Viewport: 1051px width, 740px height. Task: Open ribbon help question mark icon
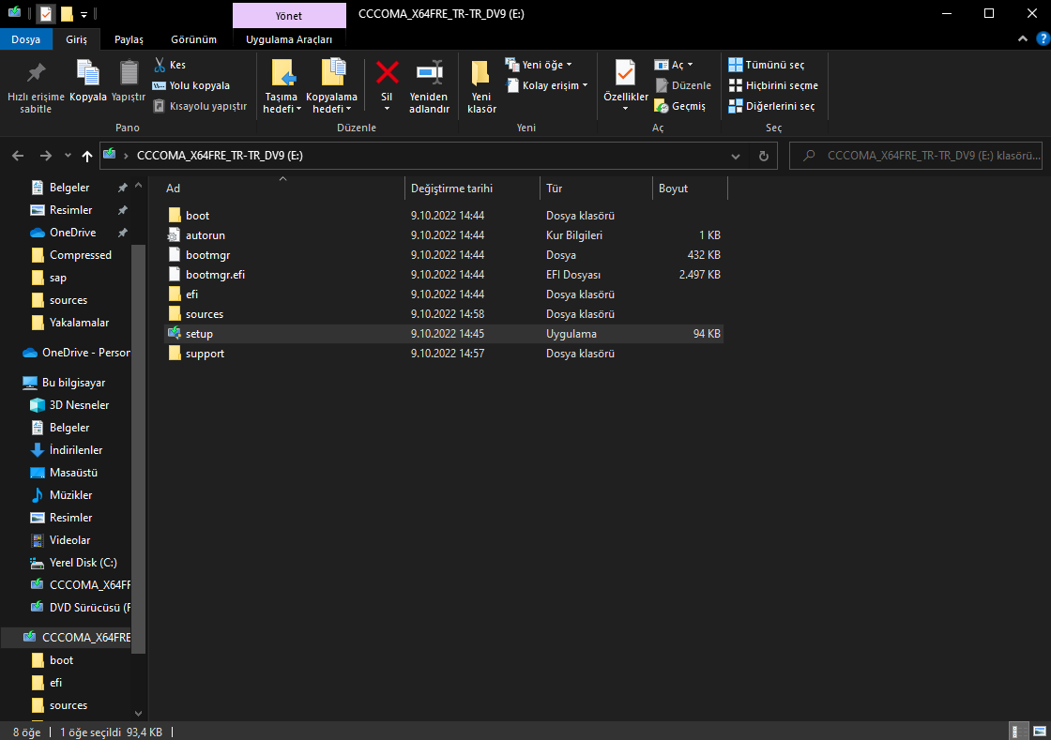[1043, 38]
